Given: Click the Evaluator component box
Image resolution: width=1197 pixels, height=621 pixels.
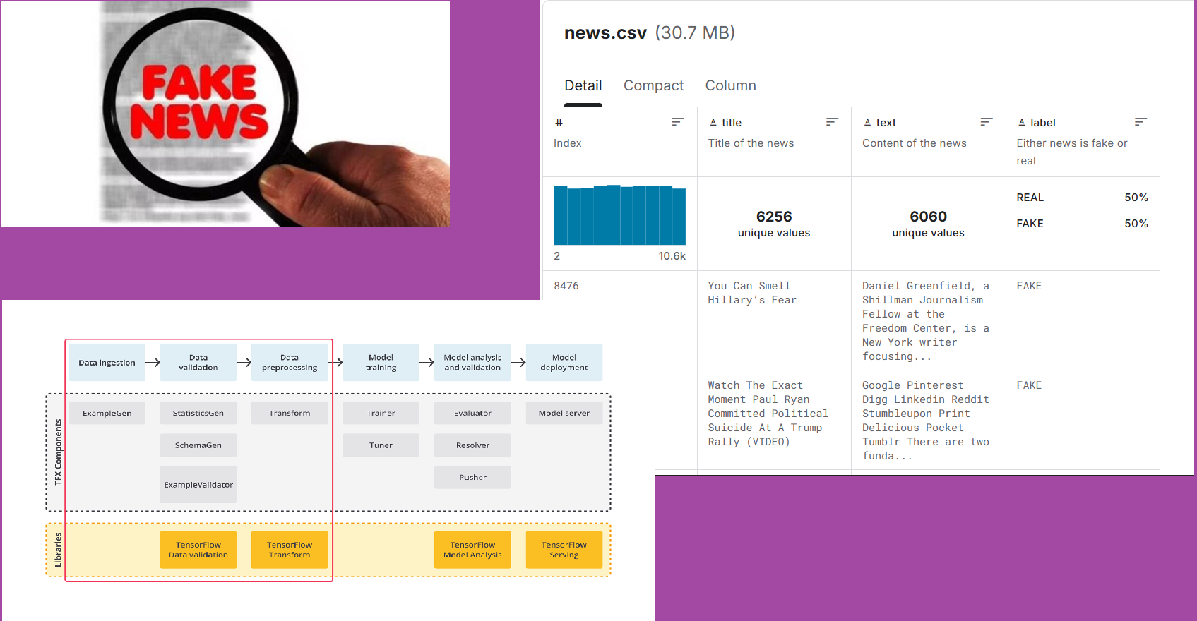Looking at the screenshot, I should coord(472,413).
